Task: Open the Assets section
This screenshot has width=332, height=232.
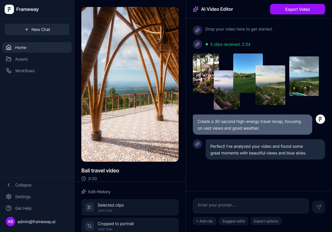Action: coord(21,59)
